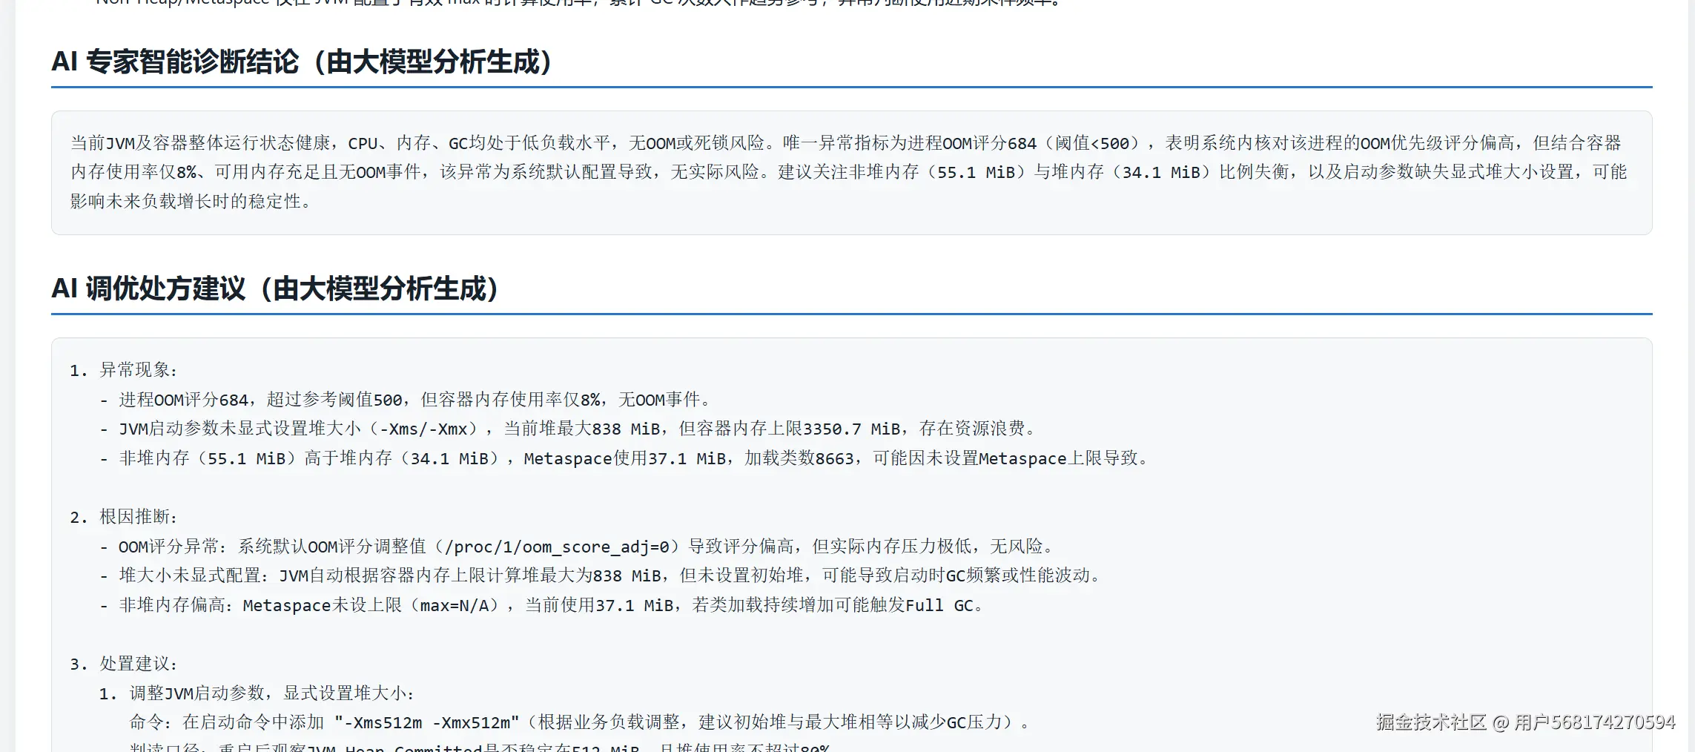Select the list title "1. 异常现象:"

(x=124, y=370)
